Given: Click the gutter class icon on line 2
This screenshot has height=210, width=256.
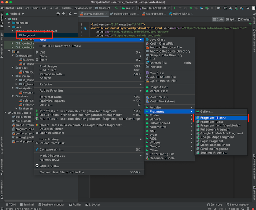Looking at the screenshot, I should (85, 28).
